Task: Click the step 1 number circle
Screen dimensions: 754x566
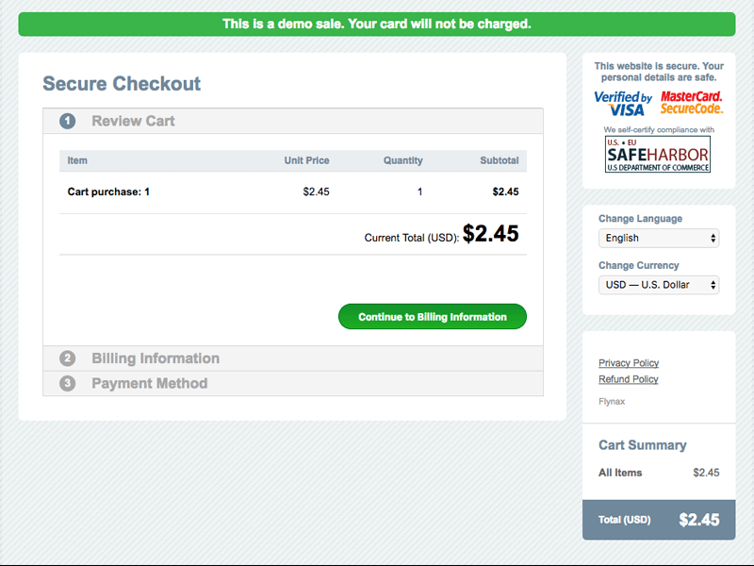Action: [x=67, y=121]
